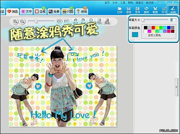The image size is (180, 134).
Task: Click the brush size (画笔大小) slider handle
Action: pyautogui.click(x=143, y=20)
